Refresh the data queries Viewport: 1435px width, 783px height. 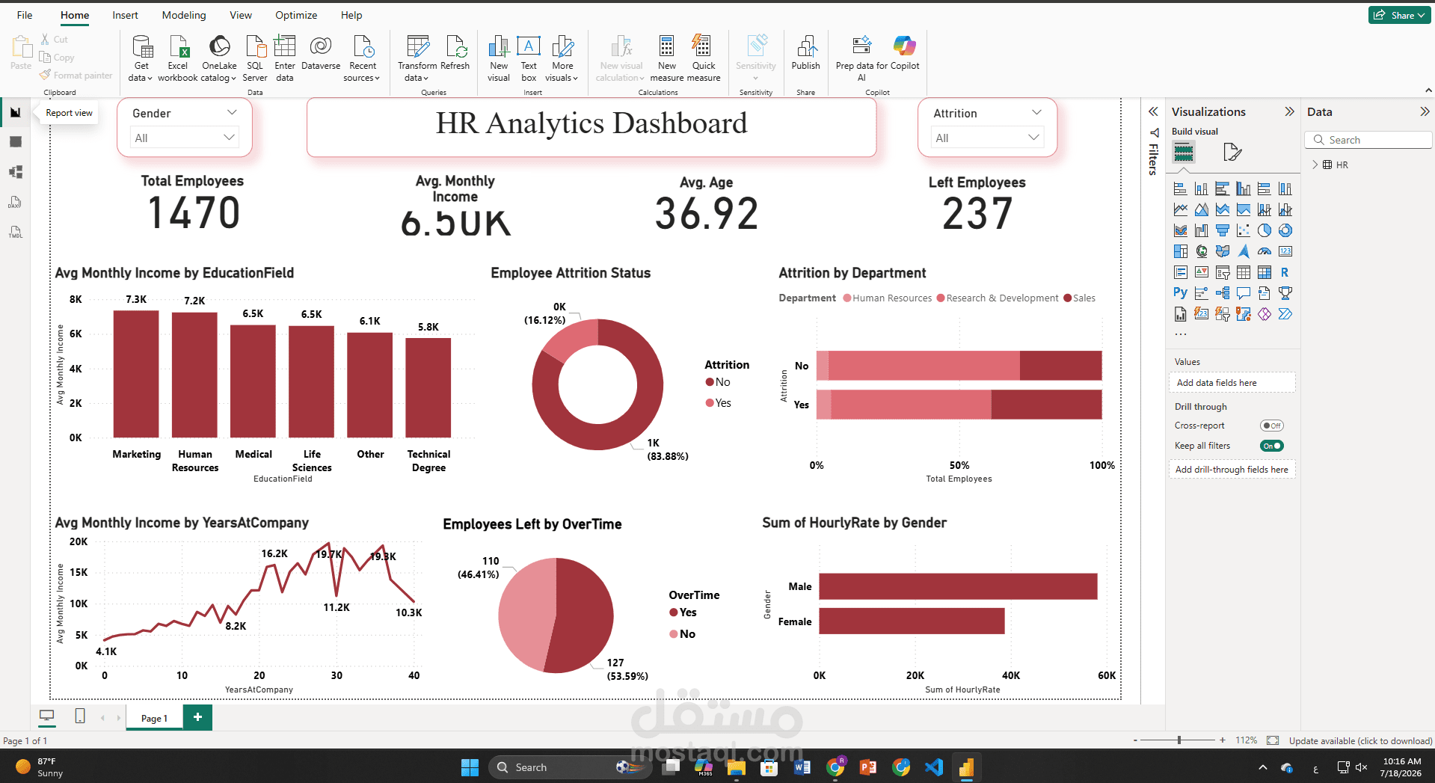455,54
